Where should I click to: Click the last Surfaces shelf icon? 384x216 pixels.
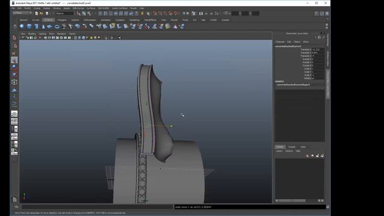point(182,26)
